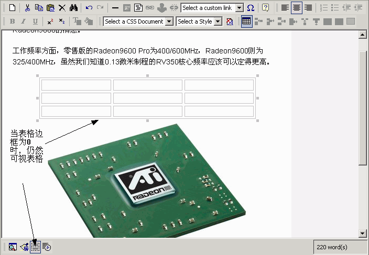
Task: Toggle the show table borders button
Action: (x=35, y=247)
